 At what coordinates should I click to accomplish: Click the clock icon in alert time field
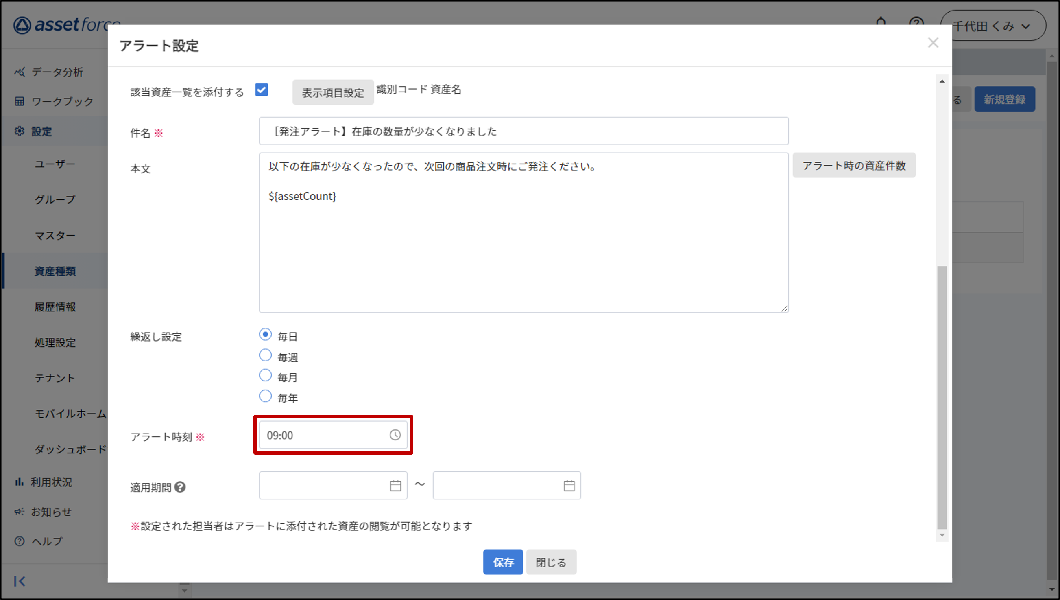click(395, 435)
